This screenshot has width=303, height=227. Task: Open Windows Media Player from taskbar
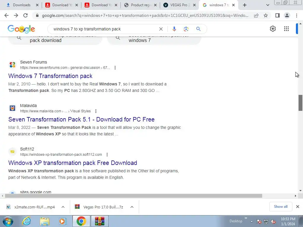coord(63,221)
